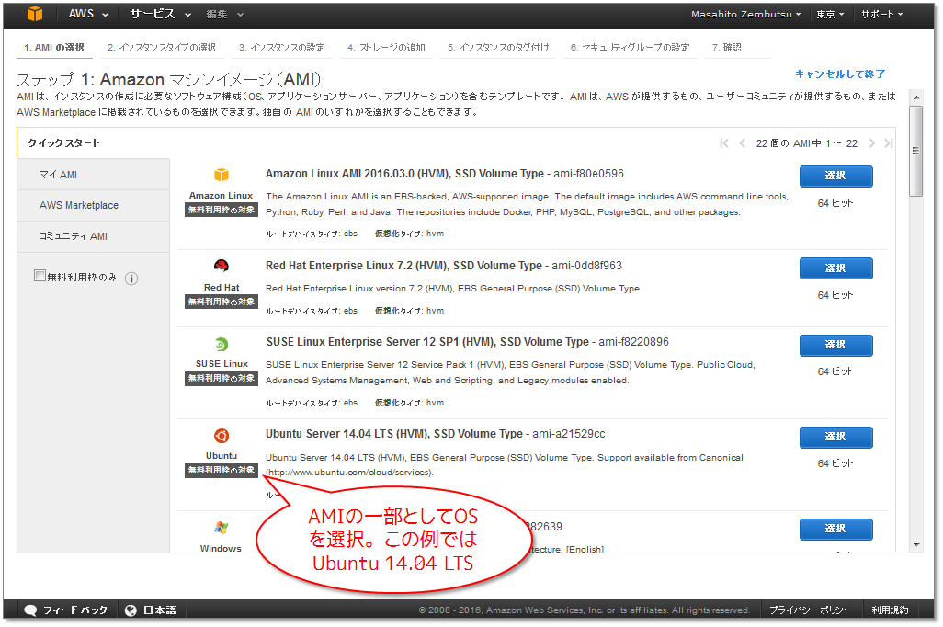943x627 pixels.
Task: Open the AWS dropdown menu
Action: 88,14
